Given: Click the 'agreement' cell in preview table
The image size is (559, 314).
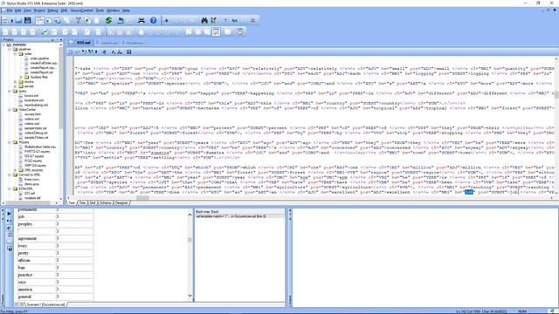Looking at the screenshot, I should [x=36, y=238].
